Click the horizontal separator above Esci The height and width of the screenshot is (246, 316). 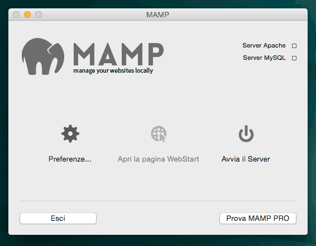[158, 201]
